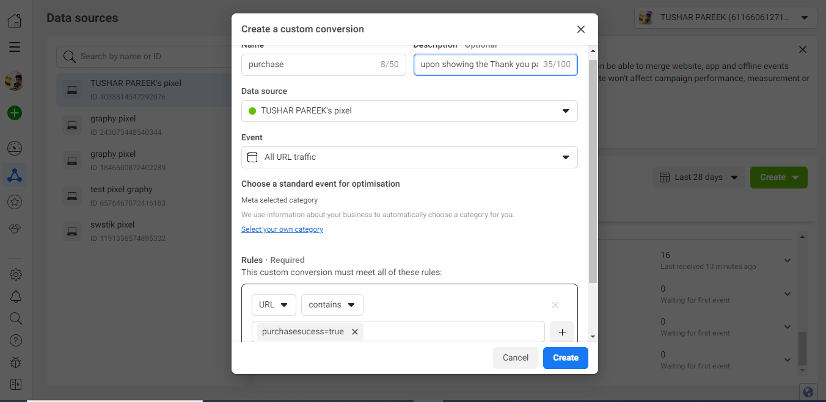The image size is (826, 402).
Task: Open the URL rule type dropdown
Action: (274, 305)
